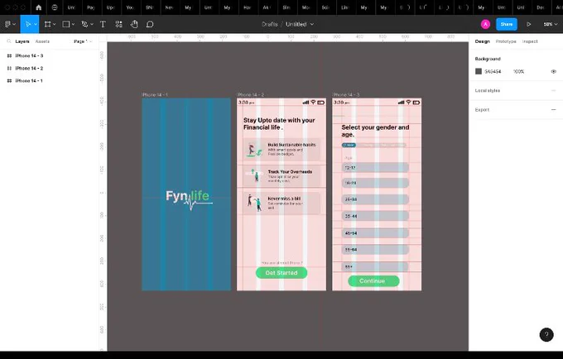Open the Design panel tab
Screen dimensions: 563x359
[482, 41]
